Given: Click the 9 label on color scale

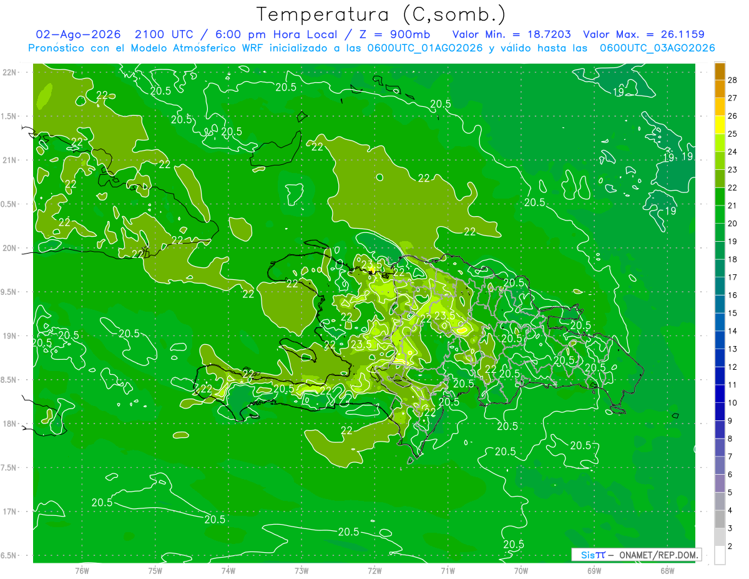Looking at the screenshot, I should [730, 421].
